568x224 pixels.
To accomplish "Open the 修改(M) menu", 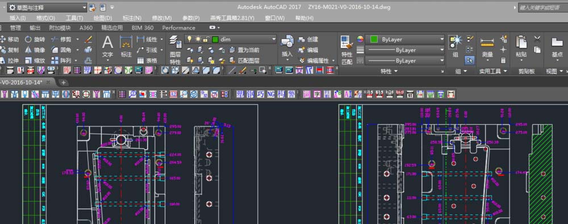I will (x=162, y=18).
